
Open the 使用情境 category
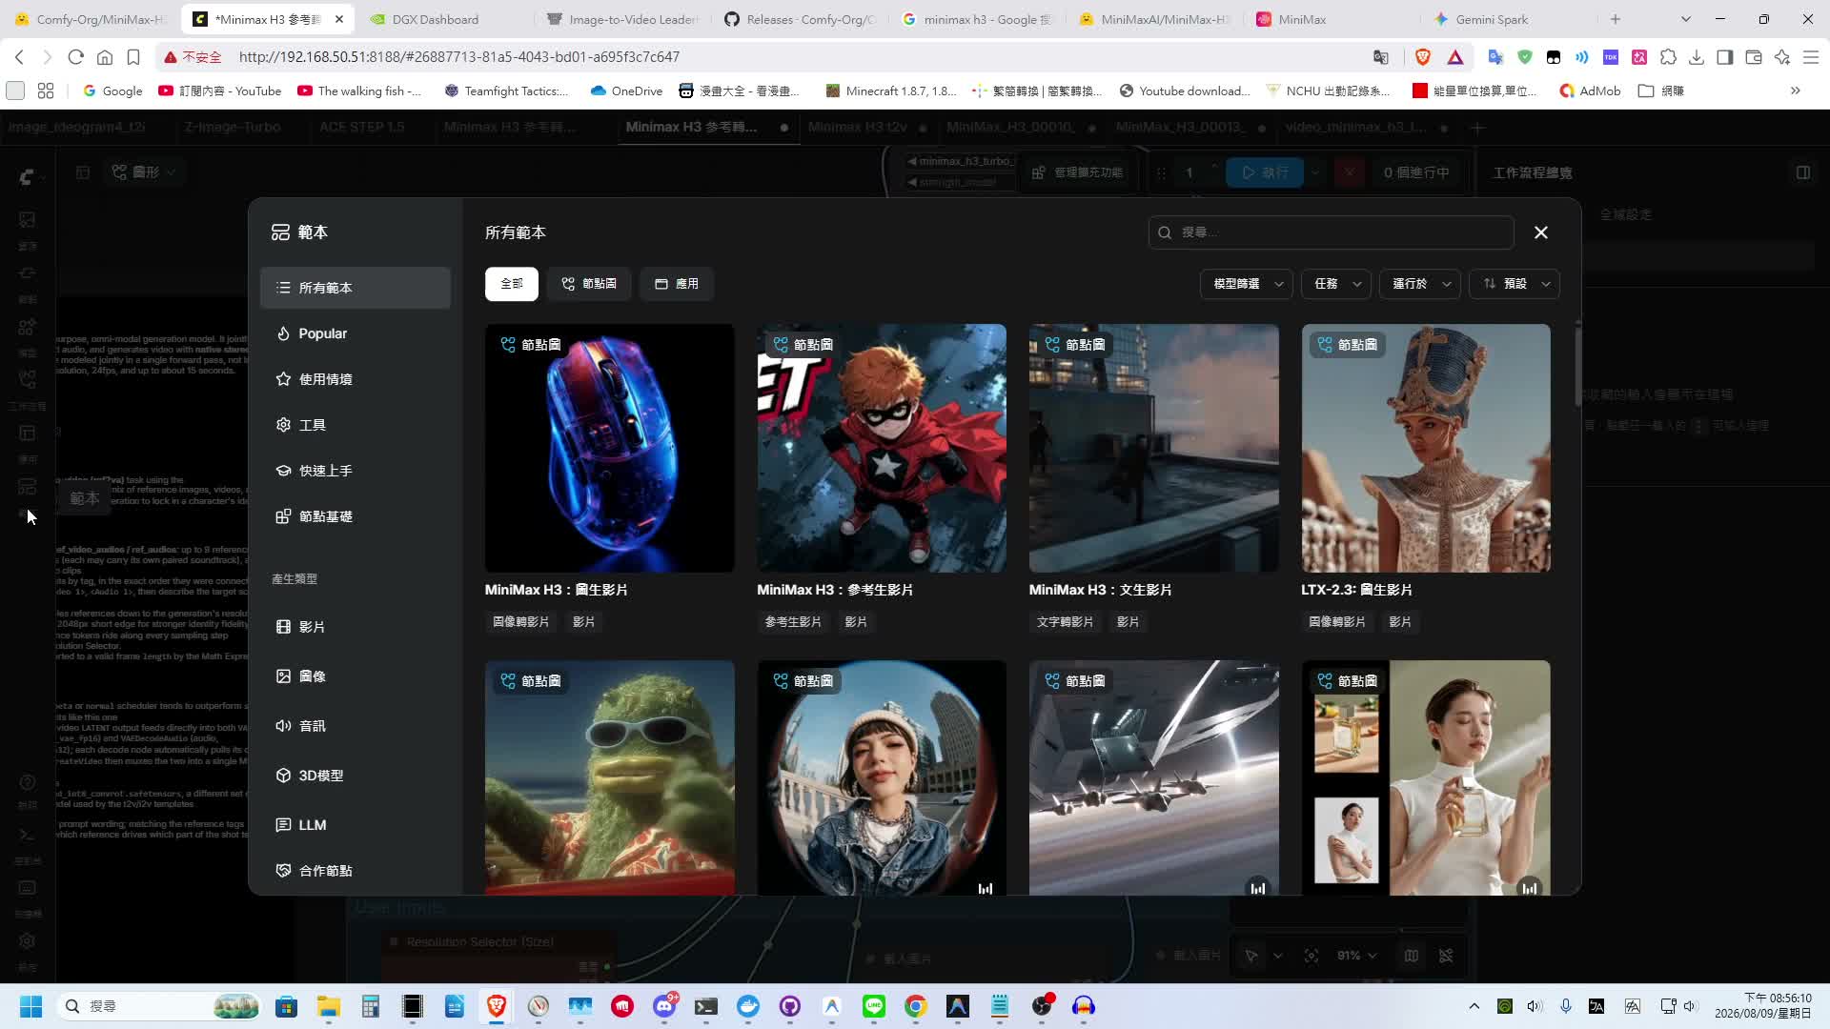point(355,379)
